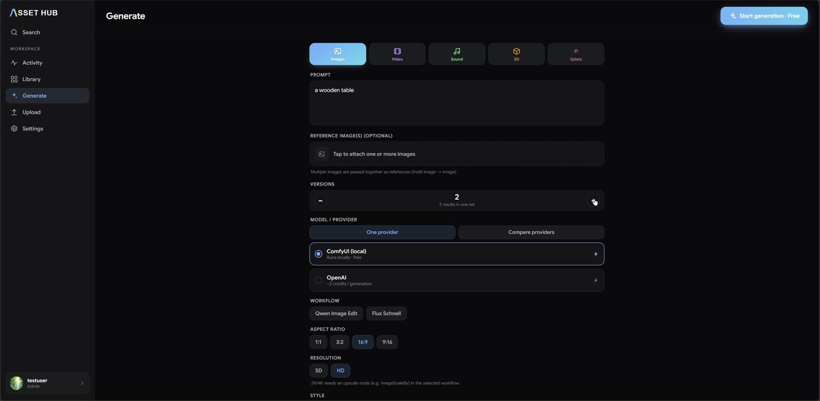Select the ComfyUI (local) radio button

pyautogui.click(x=318, y=254)
